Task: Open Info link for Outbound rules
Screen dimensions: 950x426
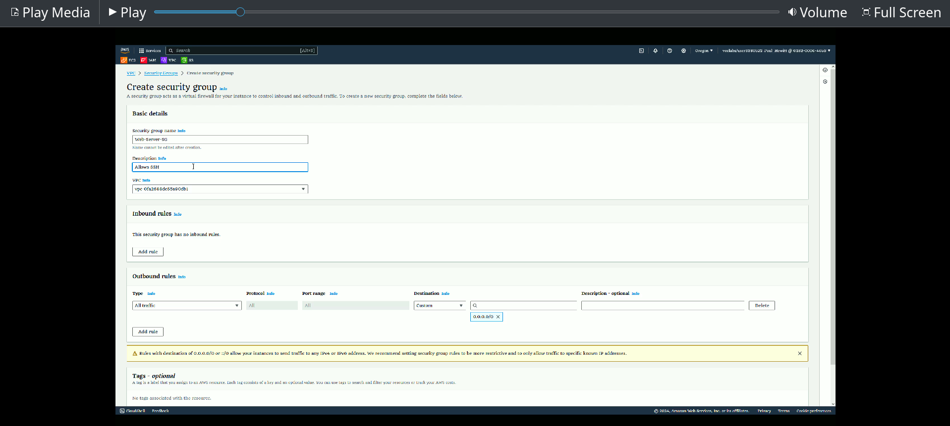Action: tap(182, 277)
